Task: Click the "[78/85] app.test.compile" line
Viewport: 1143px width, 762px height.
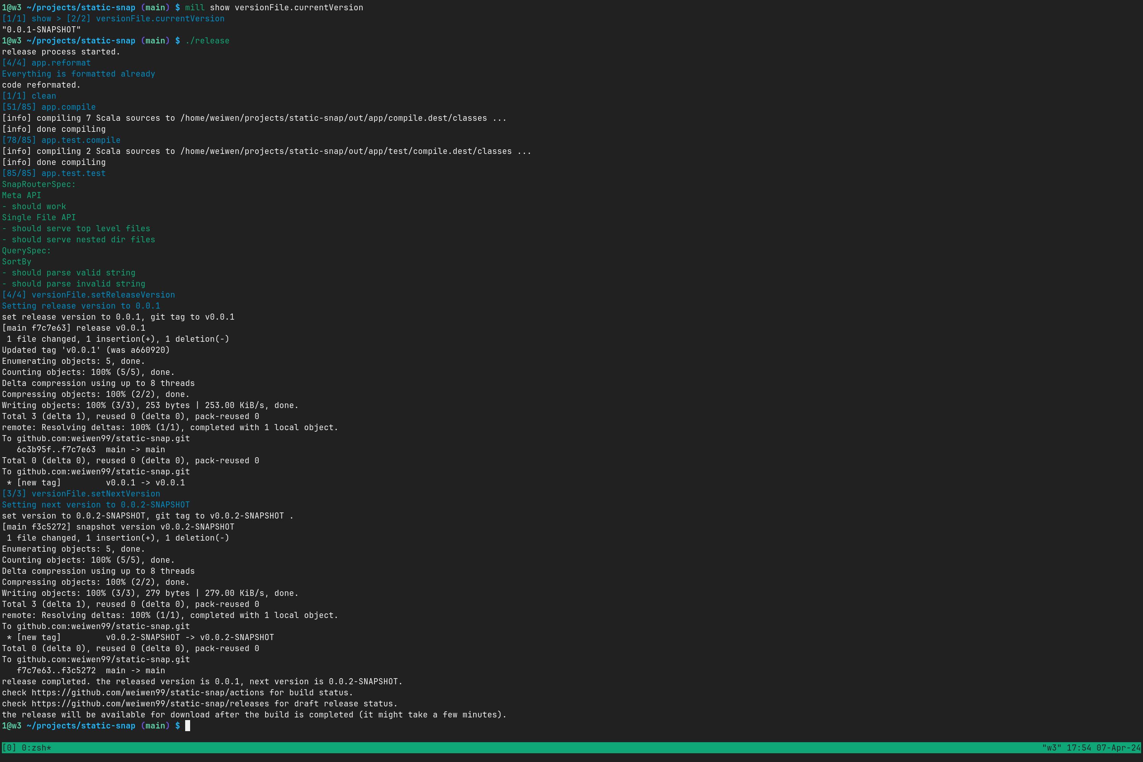Action: [x=61, y=140]
